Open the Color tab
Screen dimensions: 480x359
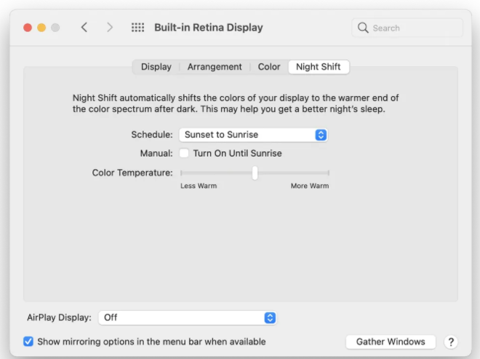coord(269,67)
